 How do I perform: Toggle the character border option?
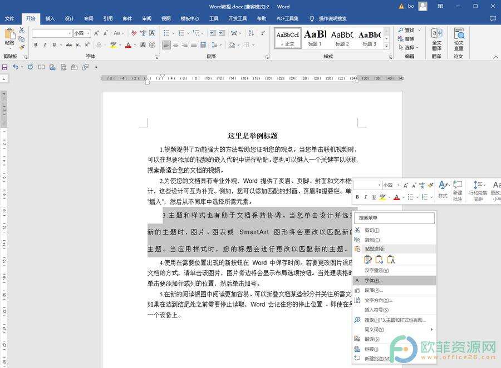[143, 44]
